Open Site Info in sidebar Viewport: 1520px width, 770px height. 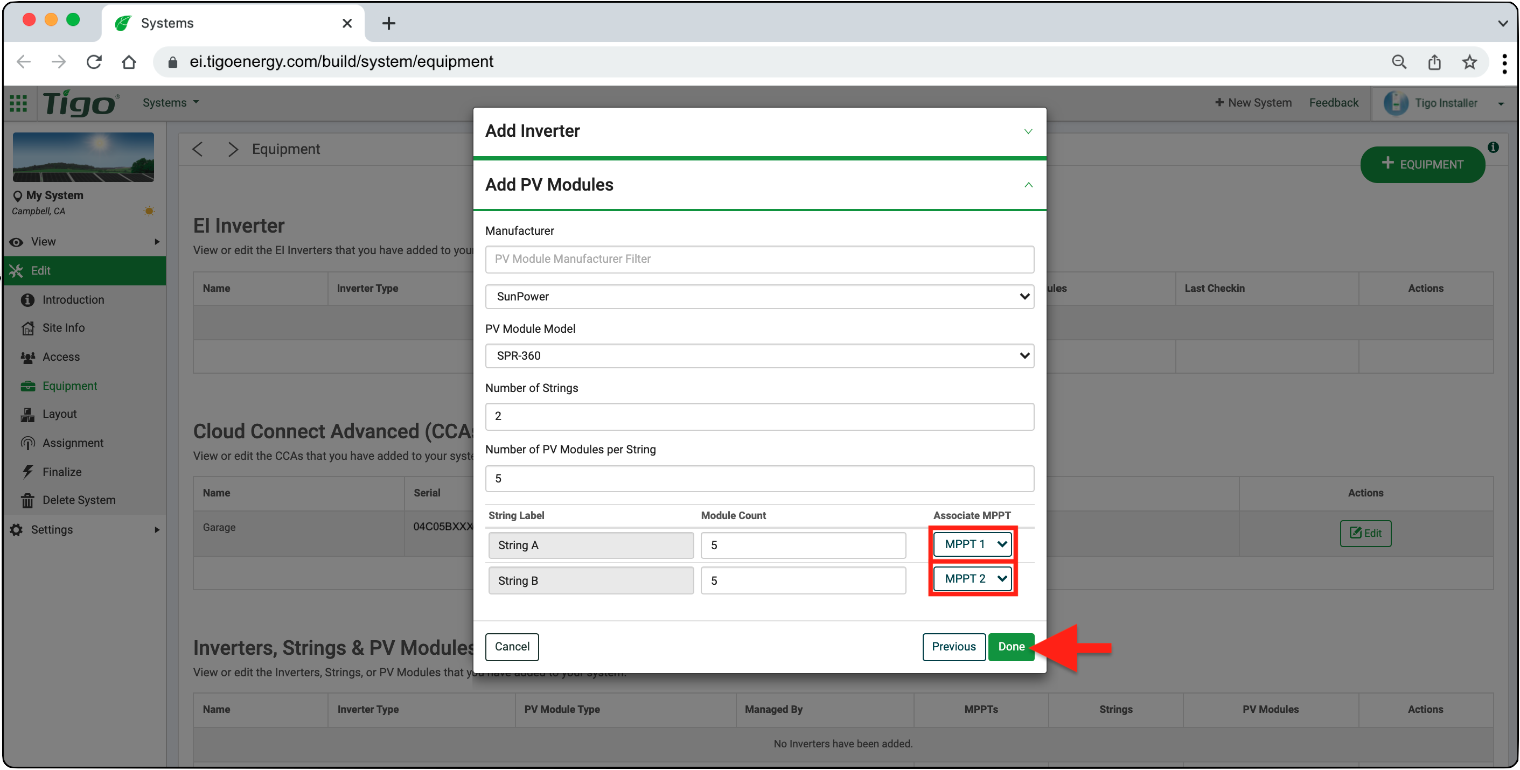pyautogui.click(x=63, y=327)
